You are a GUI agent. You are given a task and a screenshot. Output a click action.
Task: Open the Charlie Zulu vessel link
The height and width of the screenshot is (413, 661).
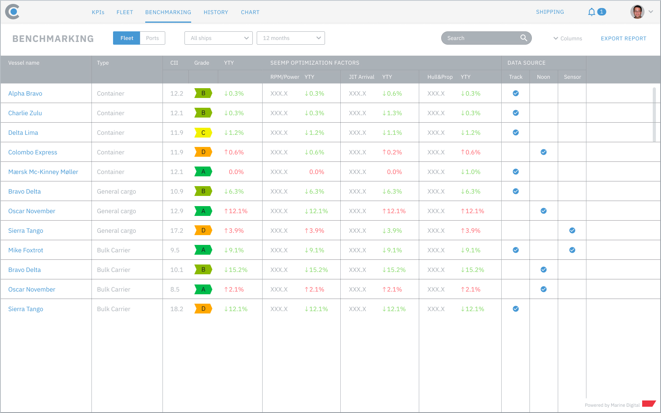(25, 113)
